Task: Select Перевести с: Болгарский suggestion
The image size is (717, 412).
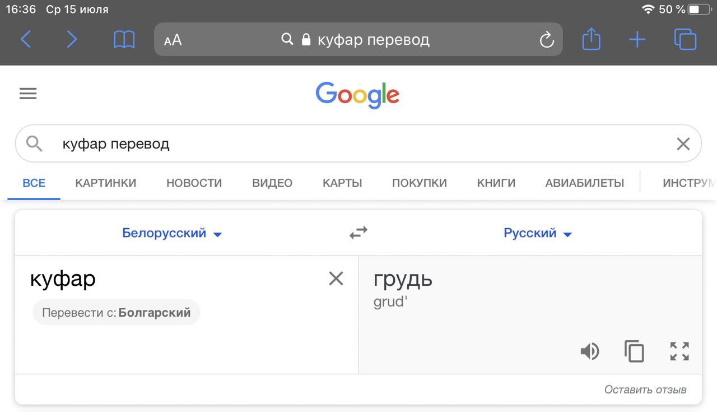Action: [117, 313]
